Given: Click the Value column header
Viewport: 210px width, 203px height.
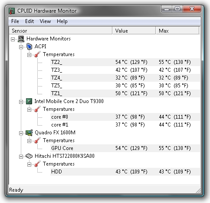Looking at the screenshot, I should [134, 30].
